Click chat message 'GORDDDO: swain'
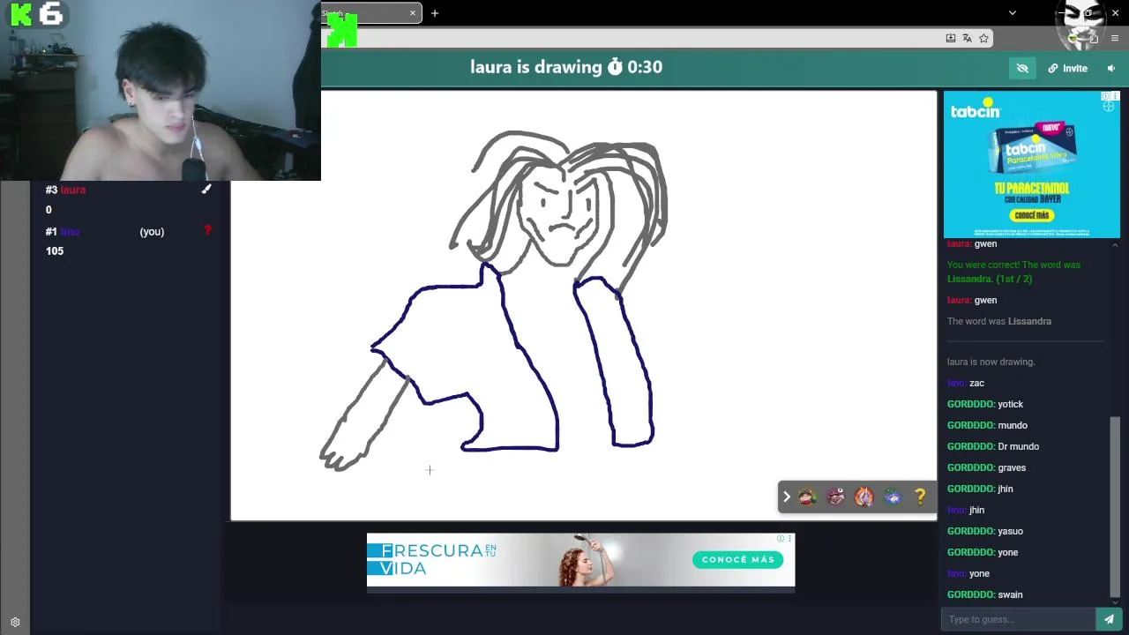This screenshot has height=635, width=1129. [x=985, y=594]
